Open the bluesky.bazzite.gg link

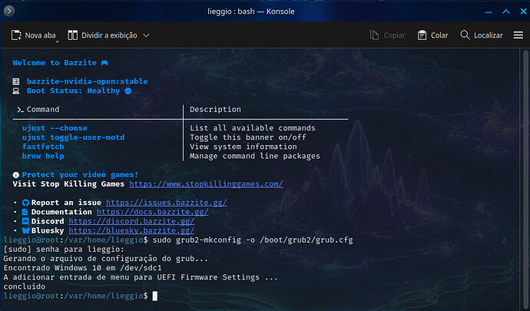click(131, 230)
